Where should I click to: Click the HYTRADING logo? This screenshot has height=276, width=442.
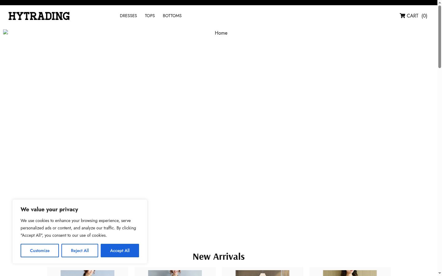tap(39, 16)
